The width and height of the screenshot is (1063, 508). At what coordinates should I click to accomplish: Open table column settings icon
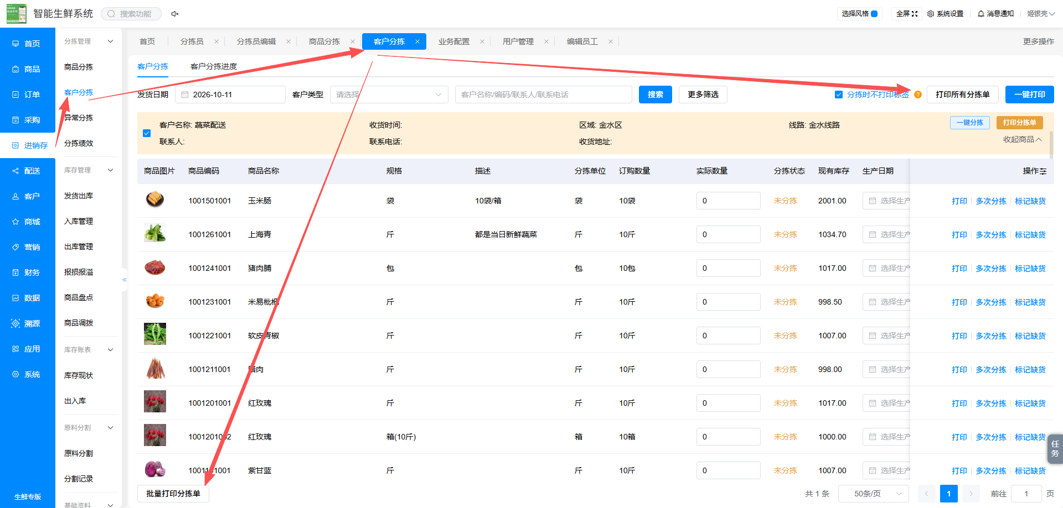tap(1043, 171)
